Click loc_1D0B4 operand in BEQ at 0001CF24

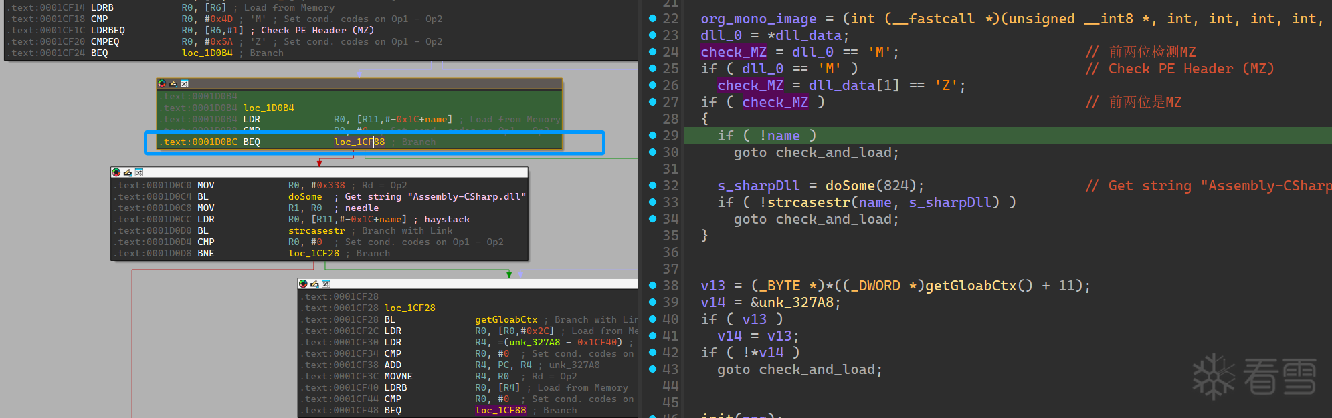207,53
